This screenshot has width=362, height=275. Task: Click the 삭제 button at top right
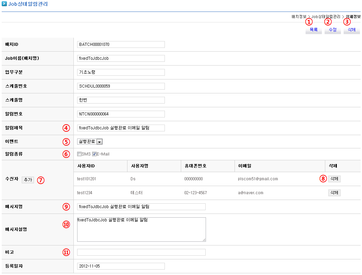(351, 30)
